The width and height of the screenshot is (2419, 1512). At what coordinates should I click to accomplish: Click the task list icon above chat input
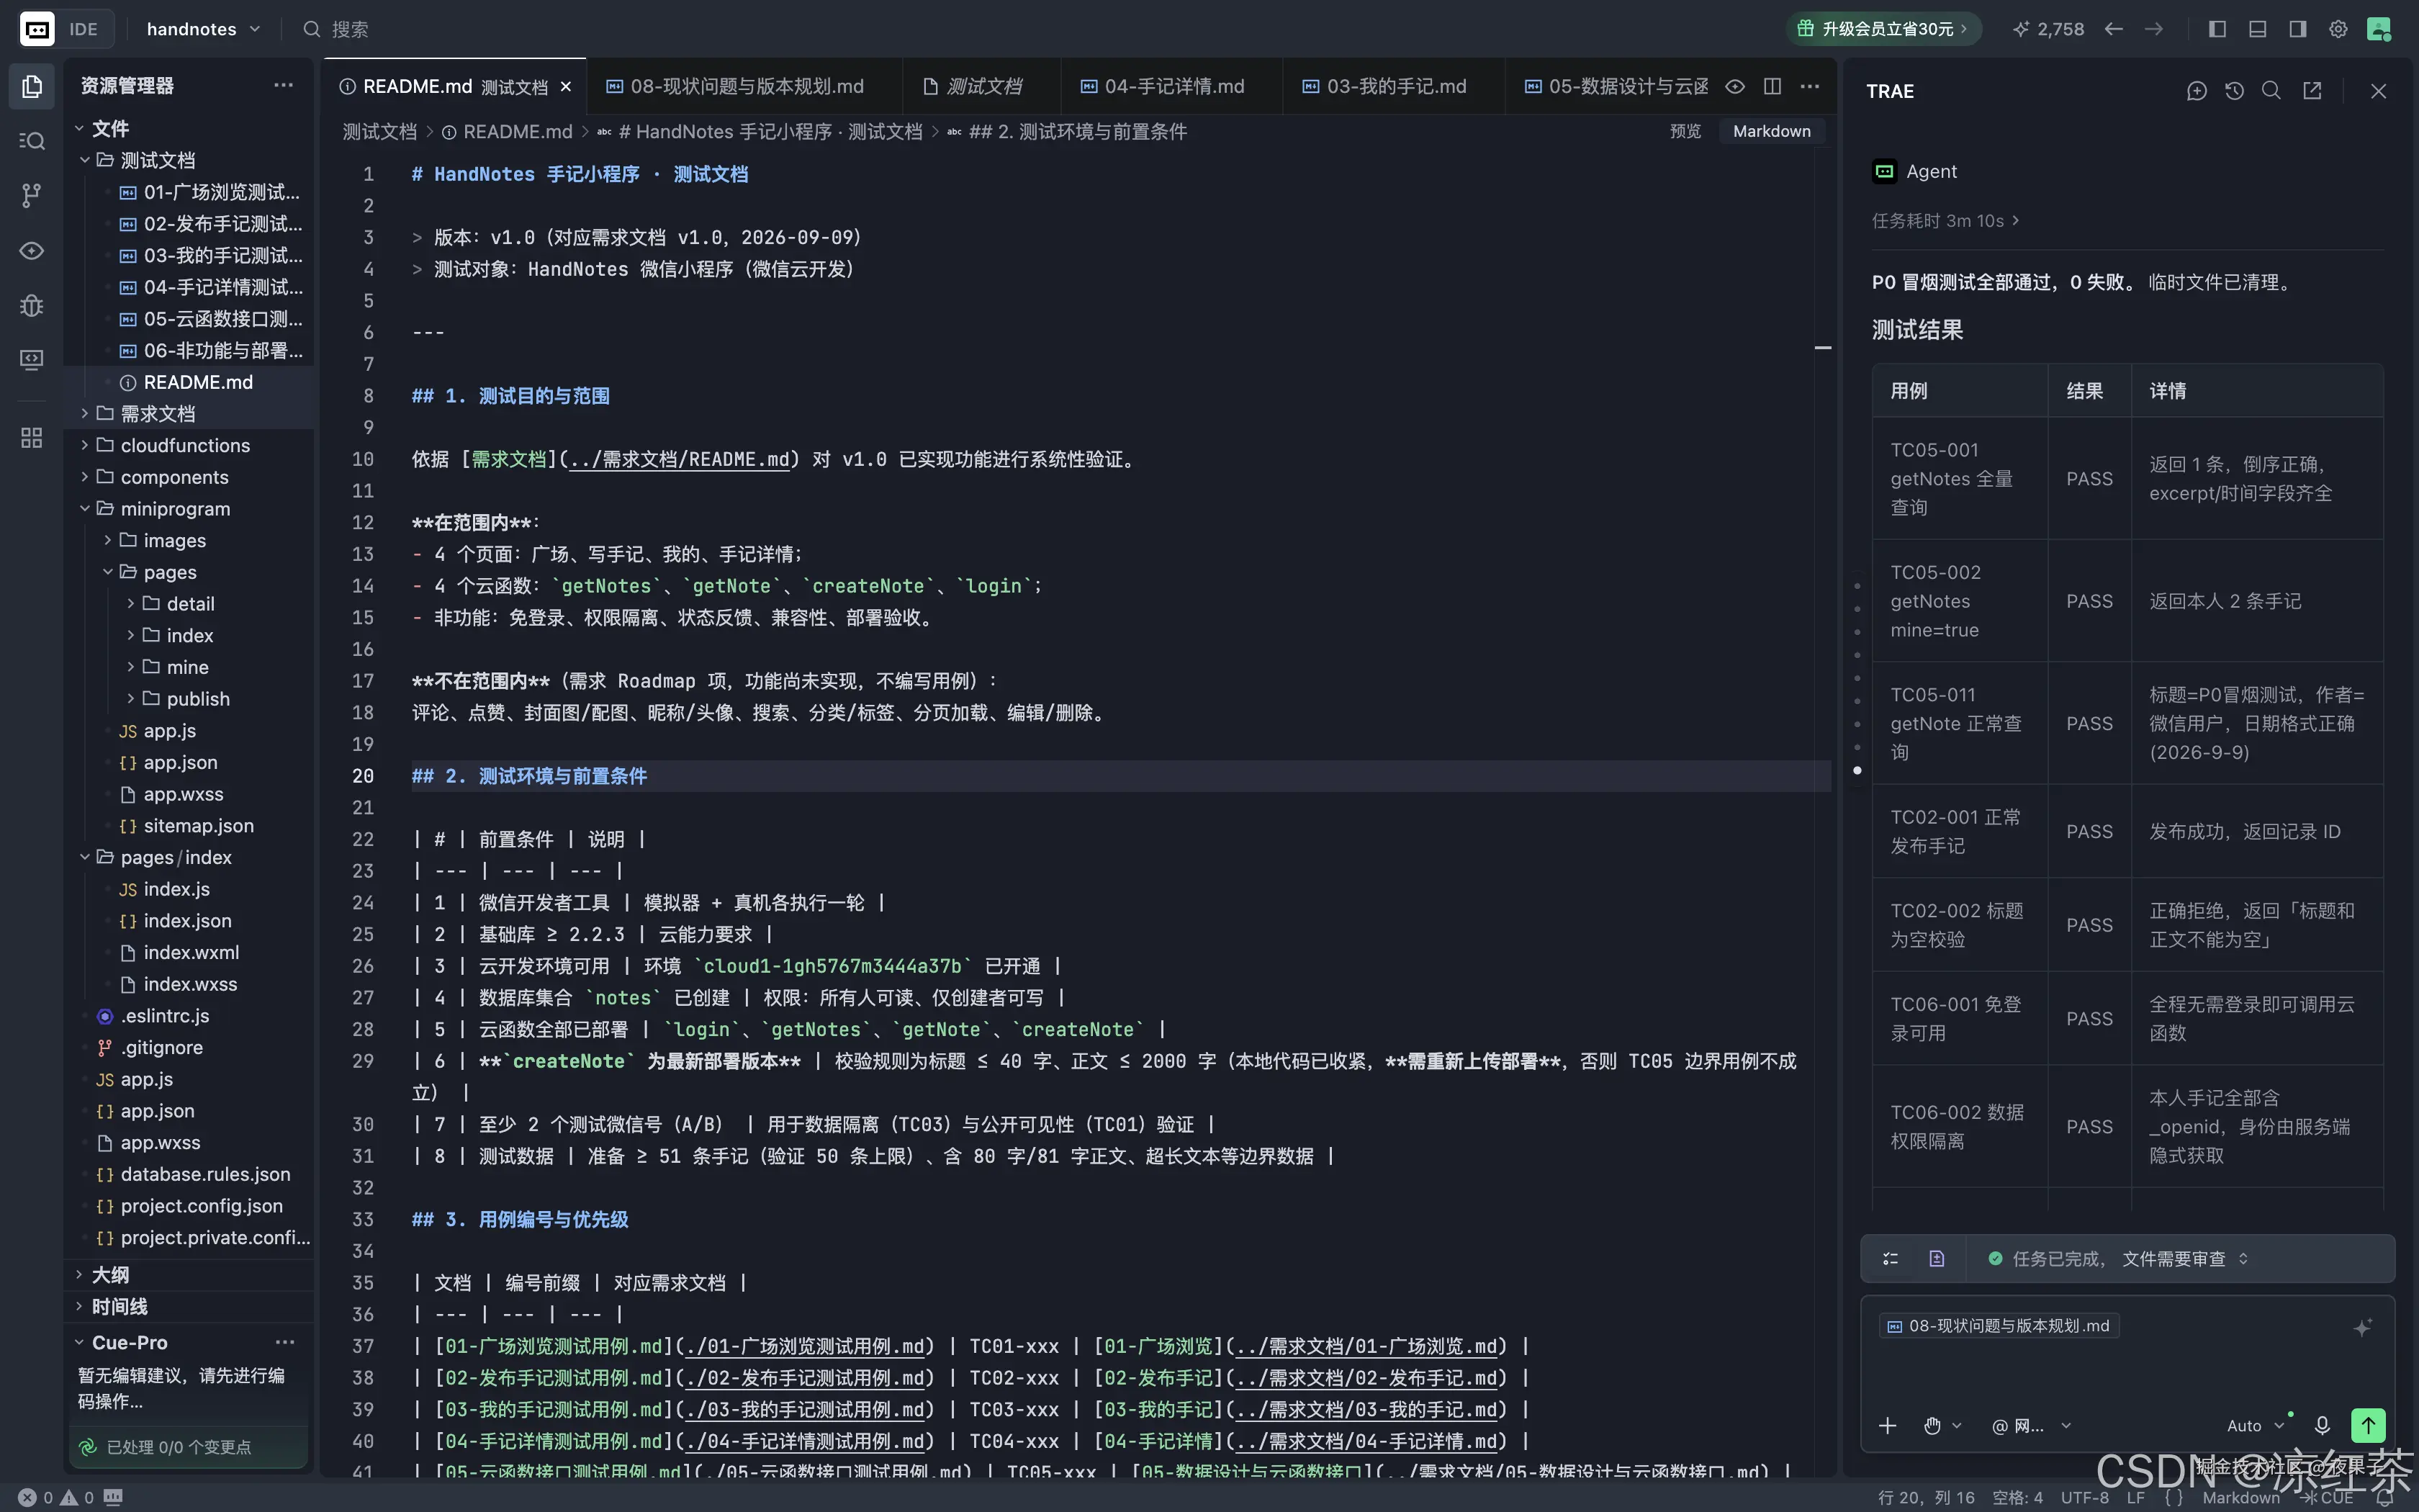pos(1891,1259)
